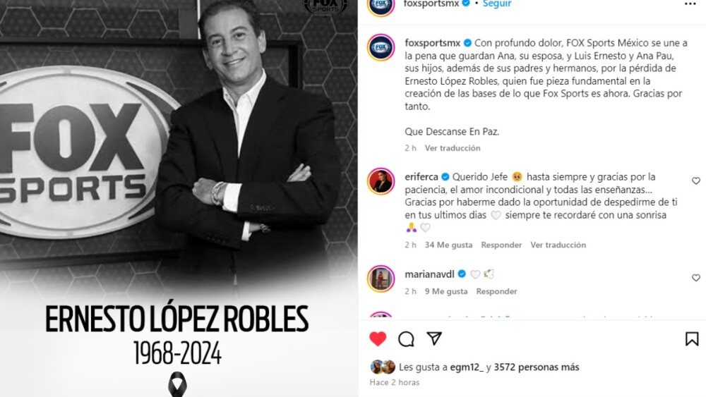Image resolution: width=706 pixels, height=397 pixels.
Task: Open the 3572 personas más likes list
Action: [x=537, y=367]
